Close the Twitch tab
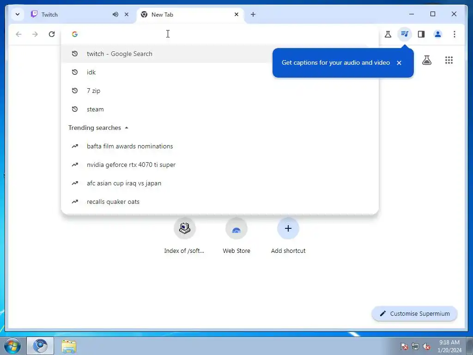This screenshot has width=473, height=355. click(x=127, y=14)
